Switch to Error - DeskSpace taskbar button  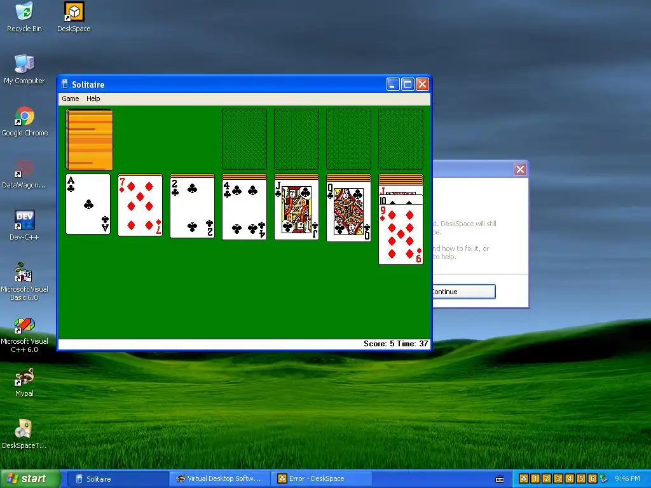click(x=322, y=478)
